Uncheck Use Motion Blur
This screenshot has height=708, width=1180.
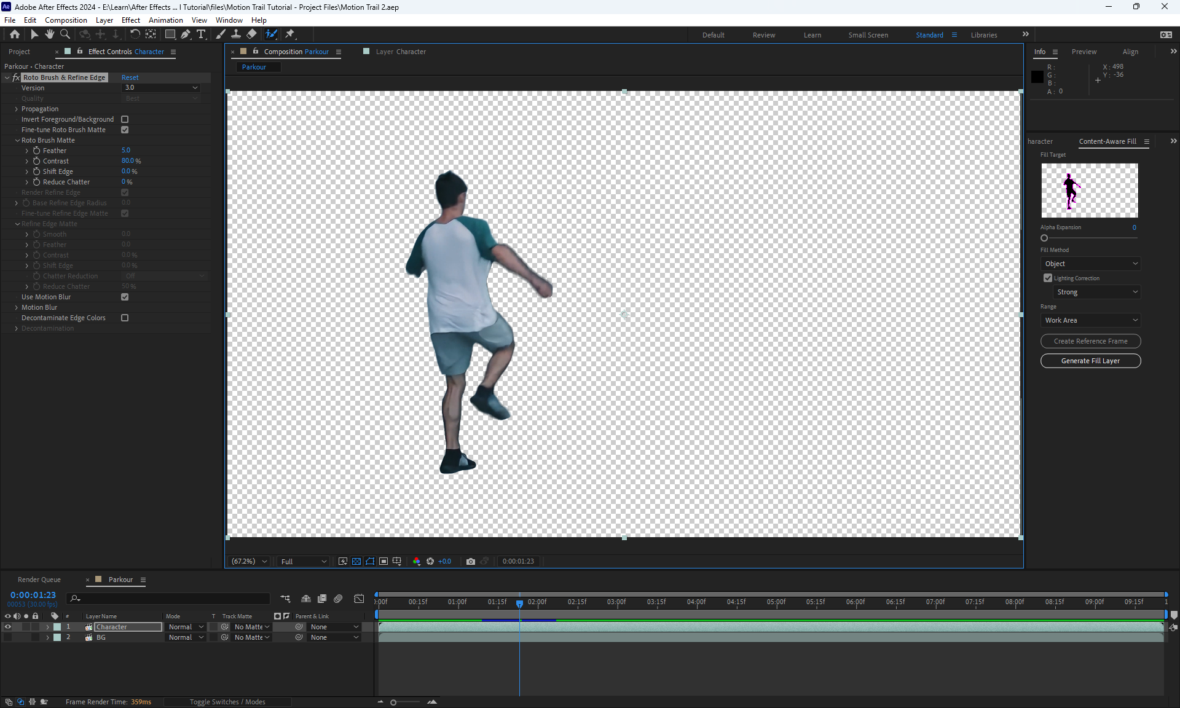point(125,297)
